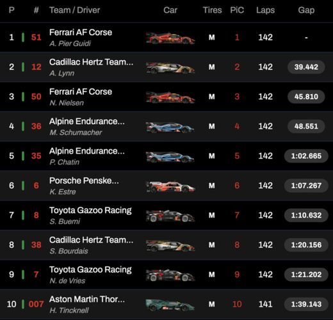Select the Toyota Gazoo Racing N. de Vries row

166,275
